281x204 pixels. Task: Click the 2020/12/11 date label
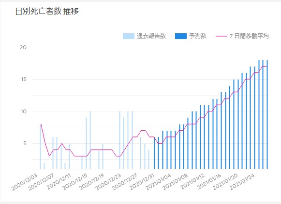point(59,182)
